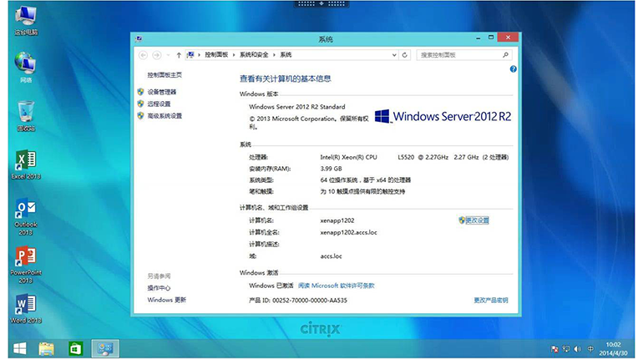Click the search magnifier icon
This screenshot has width=643, height=359.
[x=505, y=55]
